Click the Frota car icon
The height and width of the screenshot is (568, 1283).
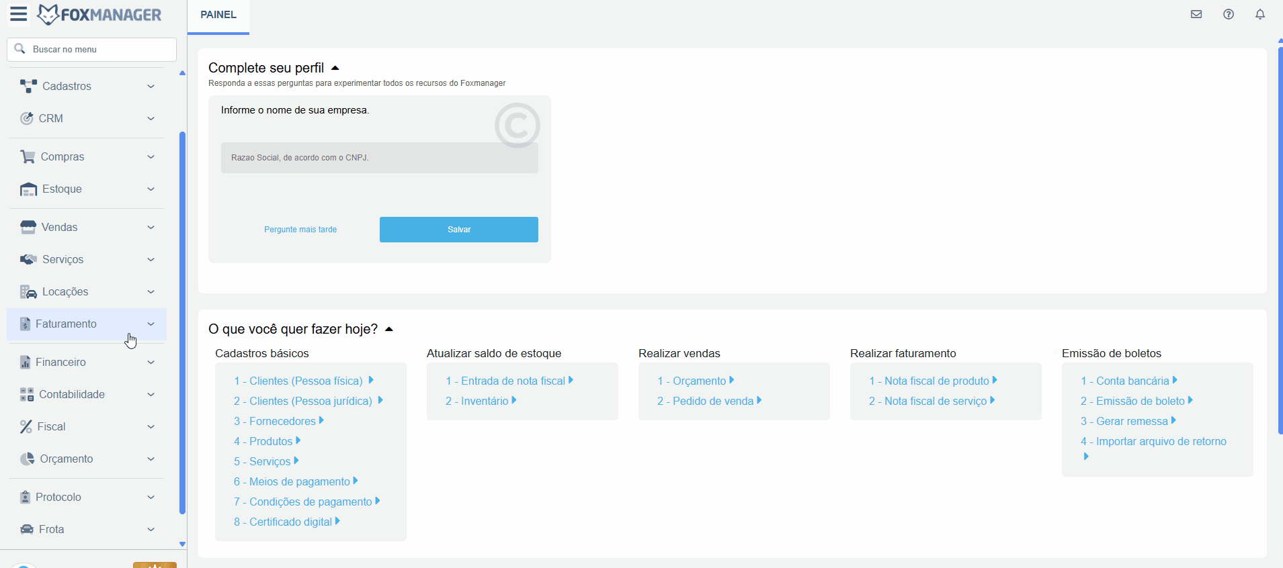(x=27, y=529)
